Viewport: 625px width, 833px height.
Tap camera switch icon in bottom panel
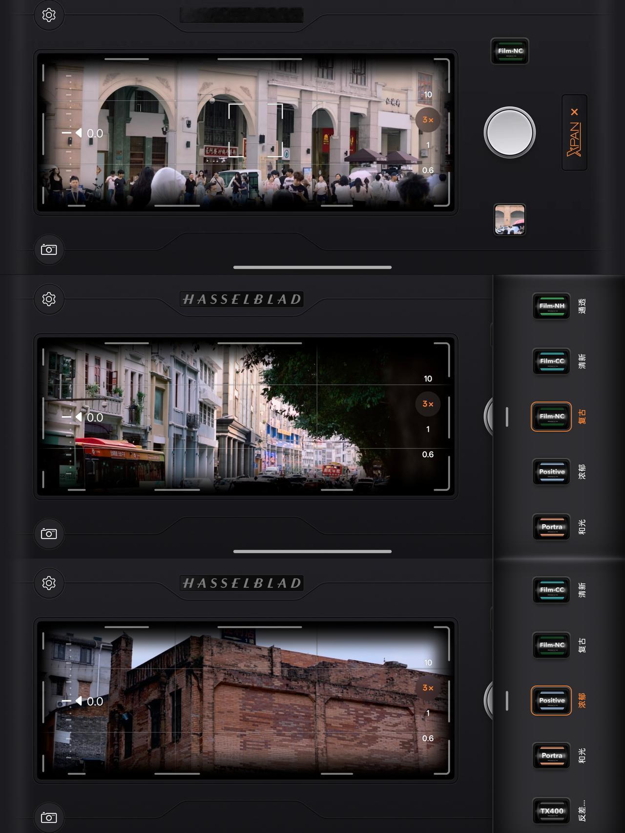[x=49, y=817]
